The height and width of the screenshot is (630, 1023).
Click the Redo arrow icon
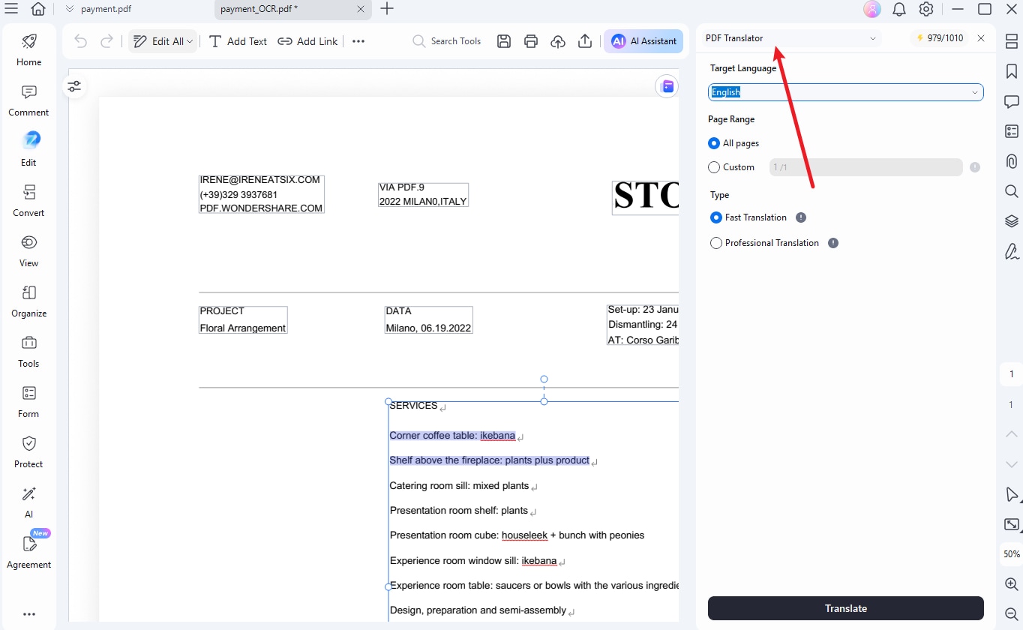(106, 41)
